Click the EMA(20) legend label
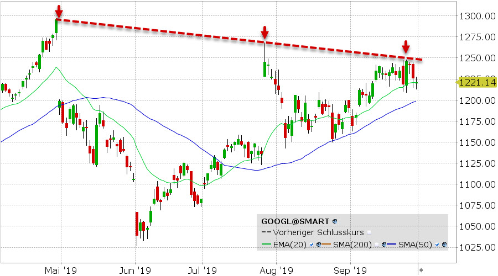This screenshot has width=498, height=276. point(289,245)
